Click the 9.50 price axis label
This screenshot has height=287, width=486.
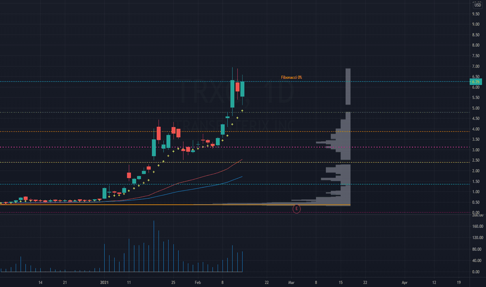pos(476,14)
